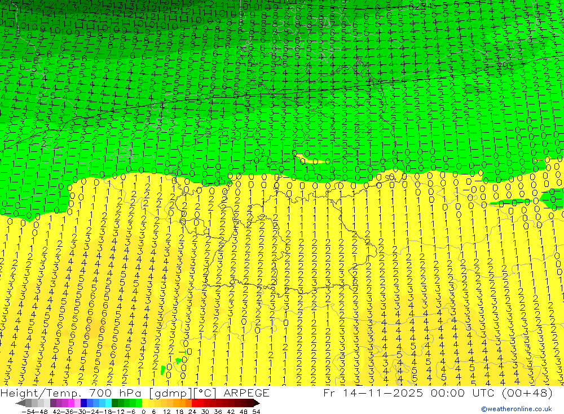Screen dimensions: 564x414
Task: Click the forecast offset '(00+48)'
Action: tap(527, 393)
